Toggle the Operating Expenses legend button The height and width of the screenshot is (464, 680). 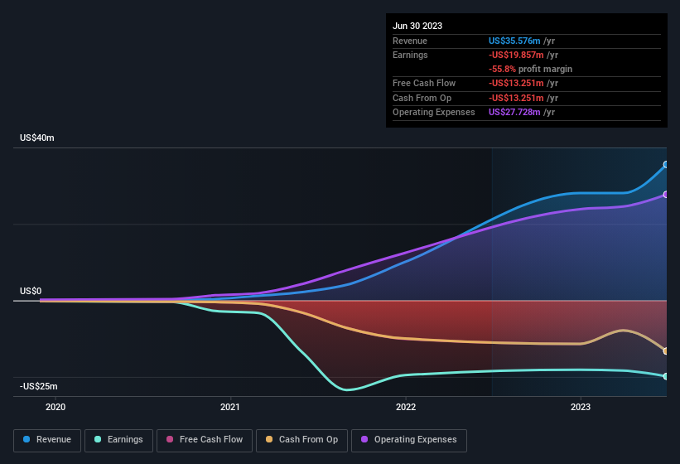tap(409, 441)
